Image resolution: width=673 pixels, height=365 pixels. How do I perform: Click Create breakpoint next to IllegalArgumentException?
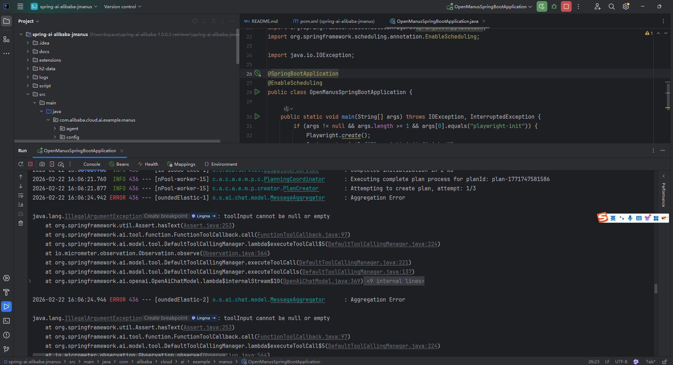pyautogui.click(x=166, y=216)
